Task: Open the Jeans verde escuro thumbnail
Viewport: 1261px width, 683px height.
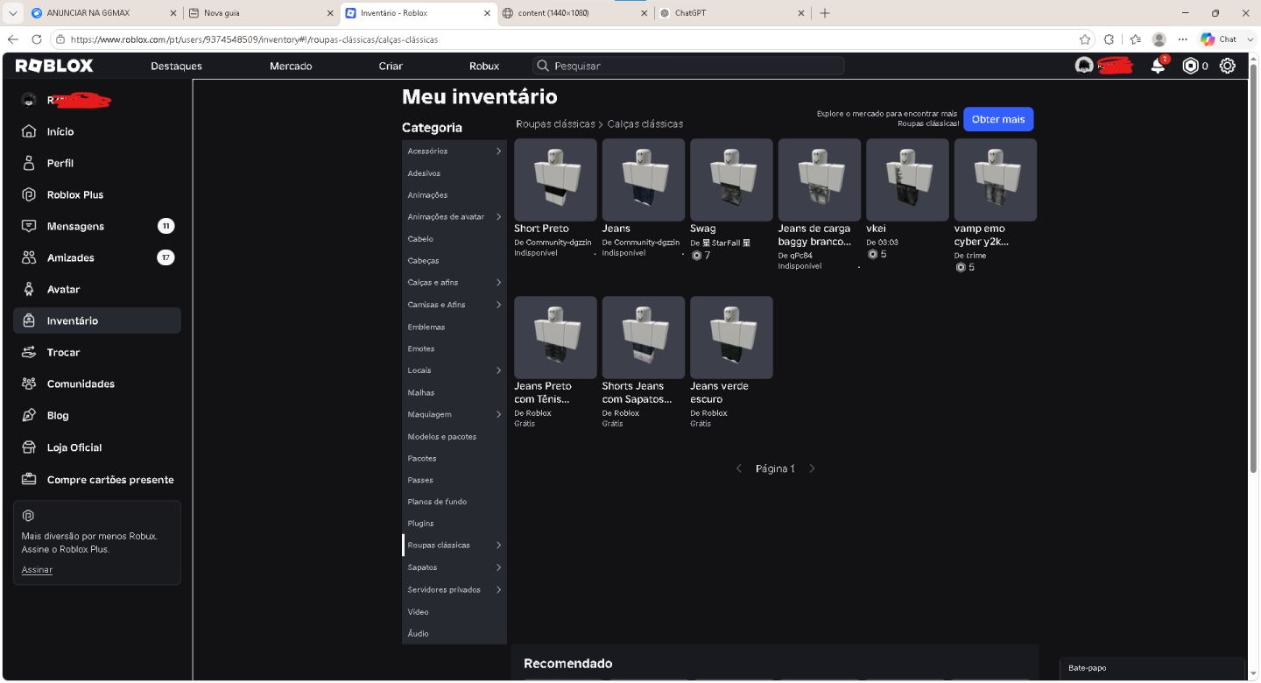Action: point(731,337)
